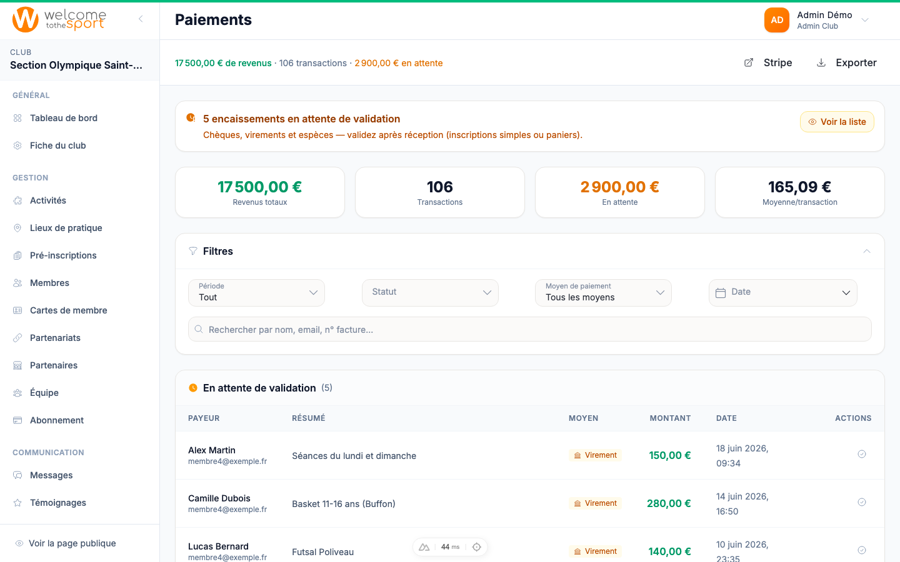
Task: Click Basket 11-16 ans (Buffon) summary
Action: (x=344, y=504)
